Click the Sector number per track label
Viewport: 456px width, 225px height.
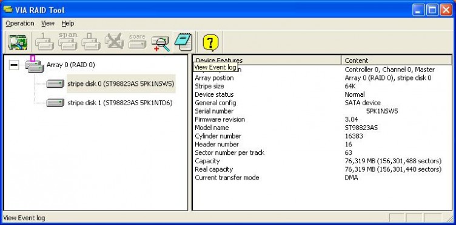(229, 153)
